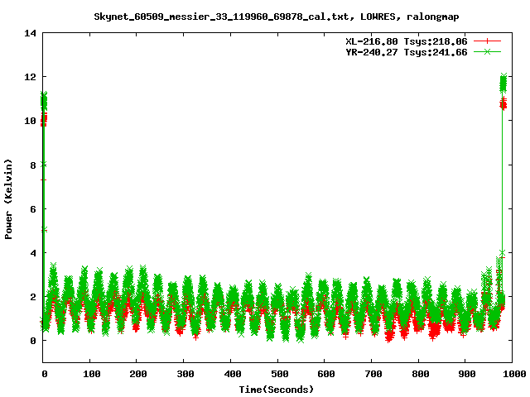This screenshot has width=530, height=397.
Task: Select the YR-240.27 Tsys:241.66 legend entry
Action: click(407, 52)
